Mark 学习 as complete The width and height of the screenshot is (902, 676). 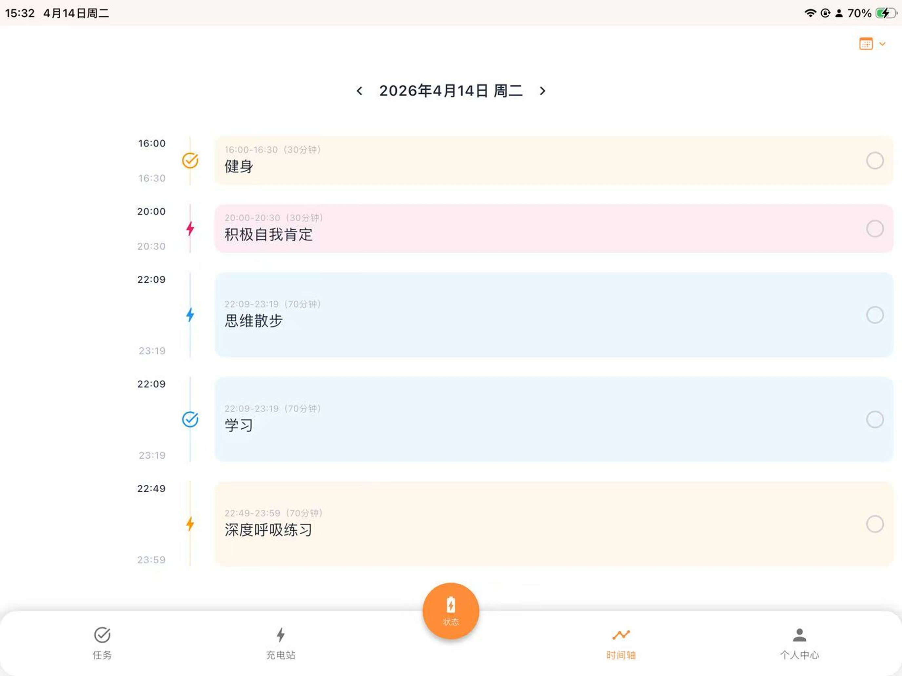click(x=875, y=419)
